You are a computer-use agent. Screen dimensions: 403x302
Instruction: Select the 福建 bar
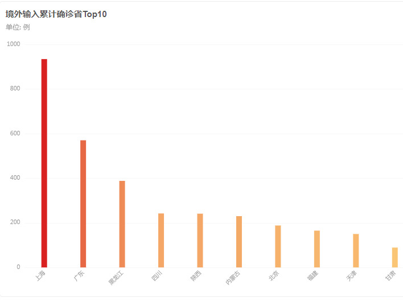[x=317, y=249]
